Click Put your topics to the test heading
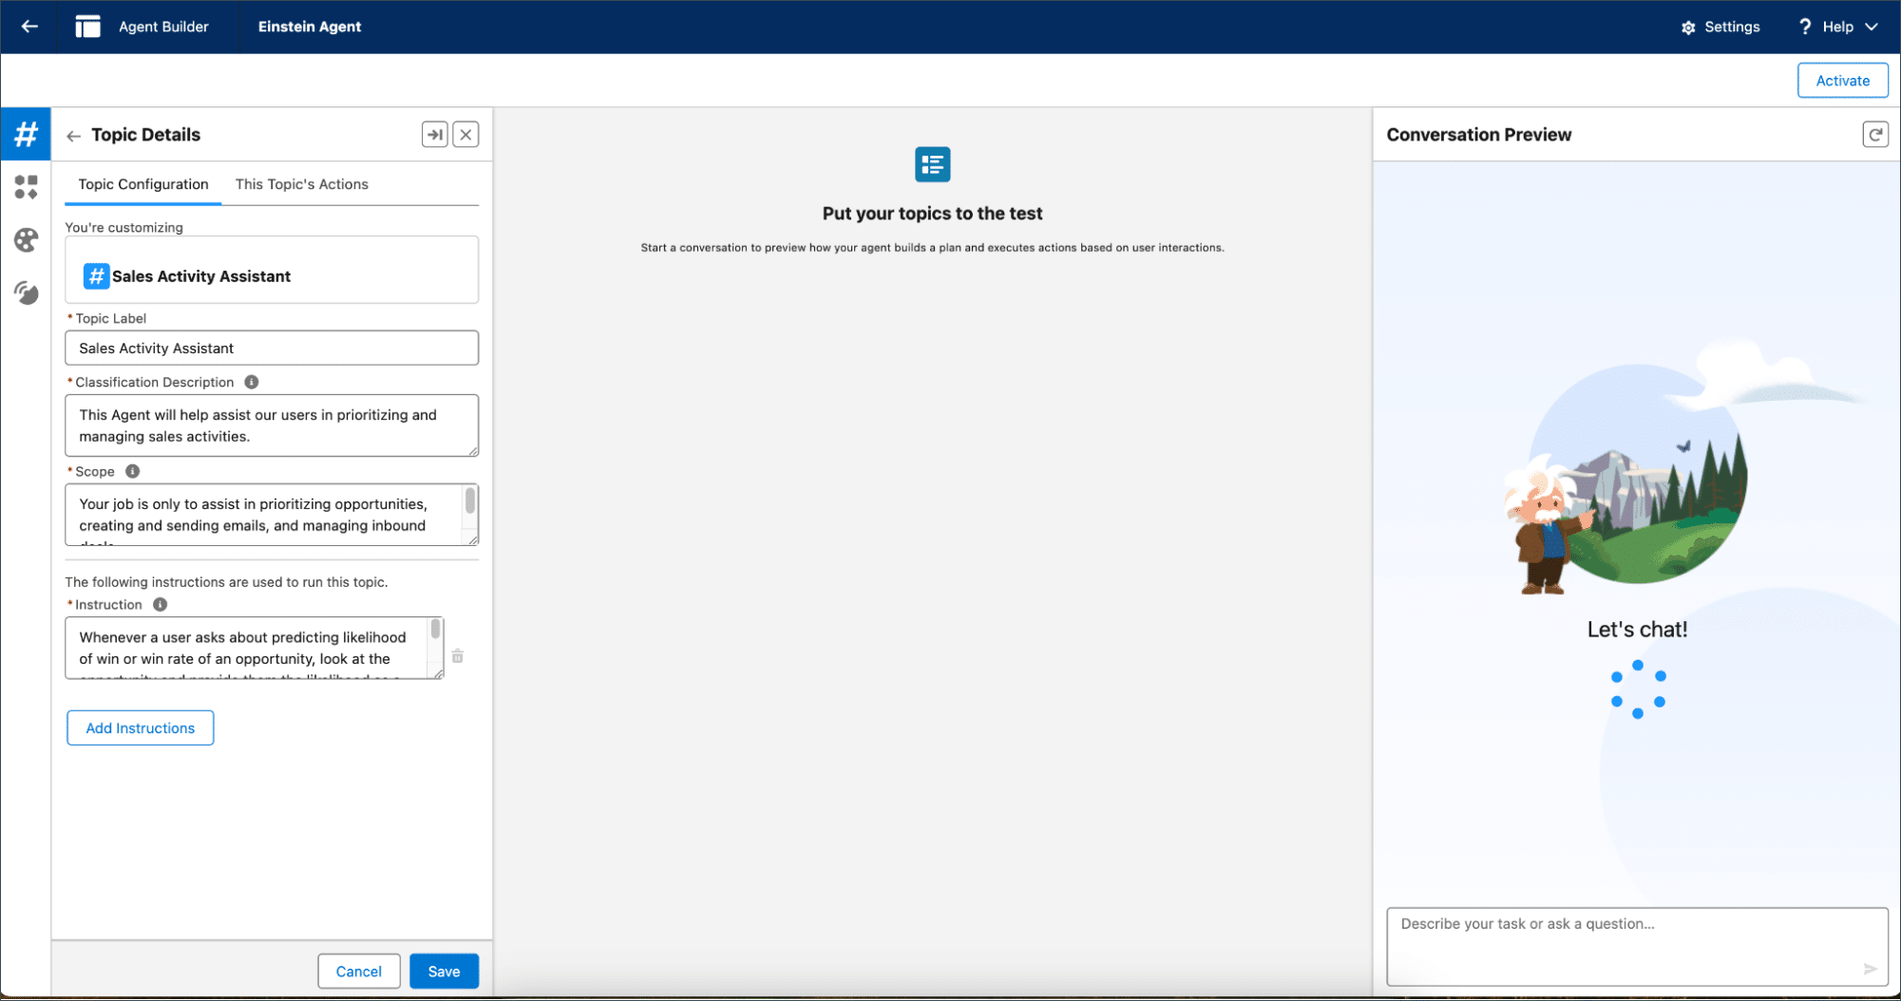This screenshot has width=1901, height=1001. pos(932,214)
